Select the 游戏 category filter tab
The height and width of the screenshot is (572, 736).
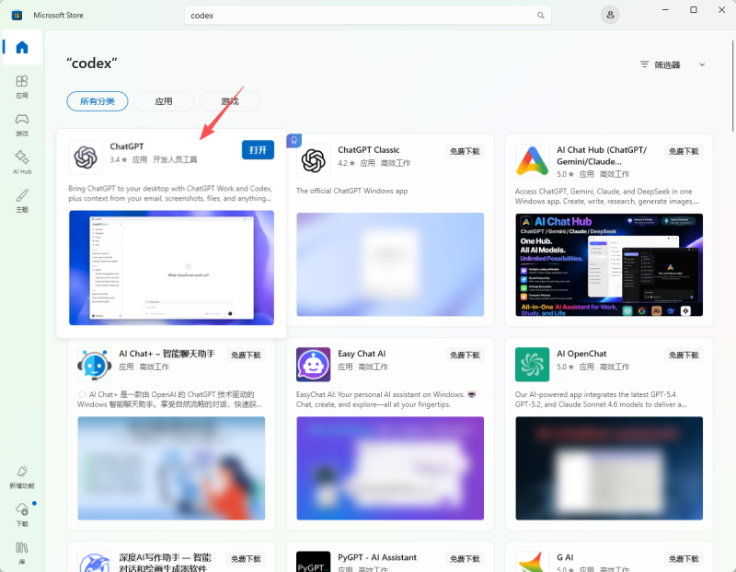(229, 101)
